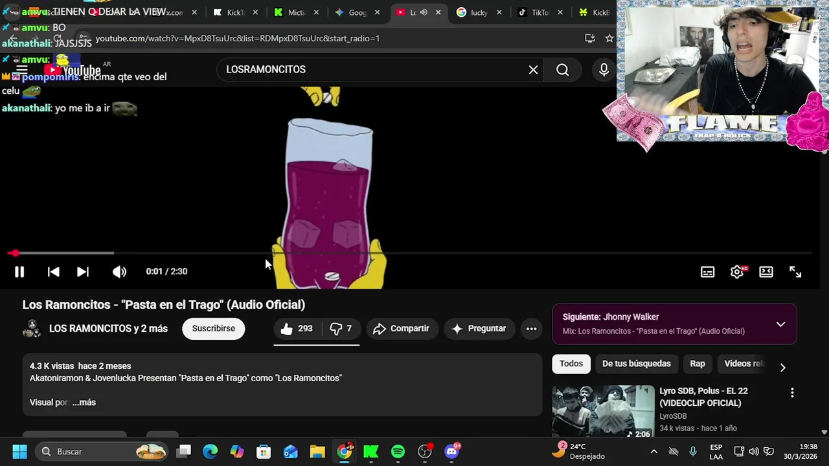Open the Lyro SDB EL 22 video thumbnail
The width and height of the screenshot is (829, 466).
tap(603, 412)
